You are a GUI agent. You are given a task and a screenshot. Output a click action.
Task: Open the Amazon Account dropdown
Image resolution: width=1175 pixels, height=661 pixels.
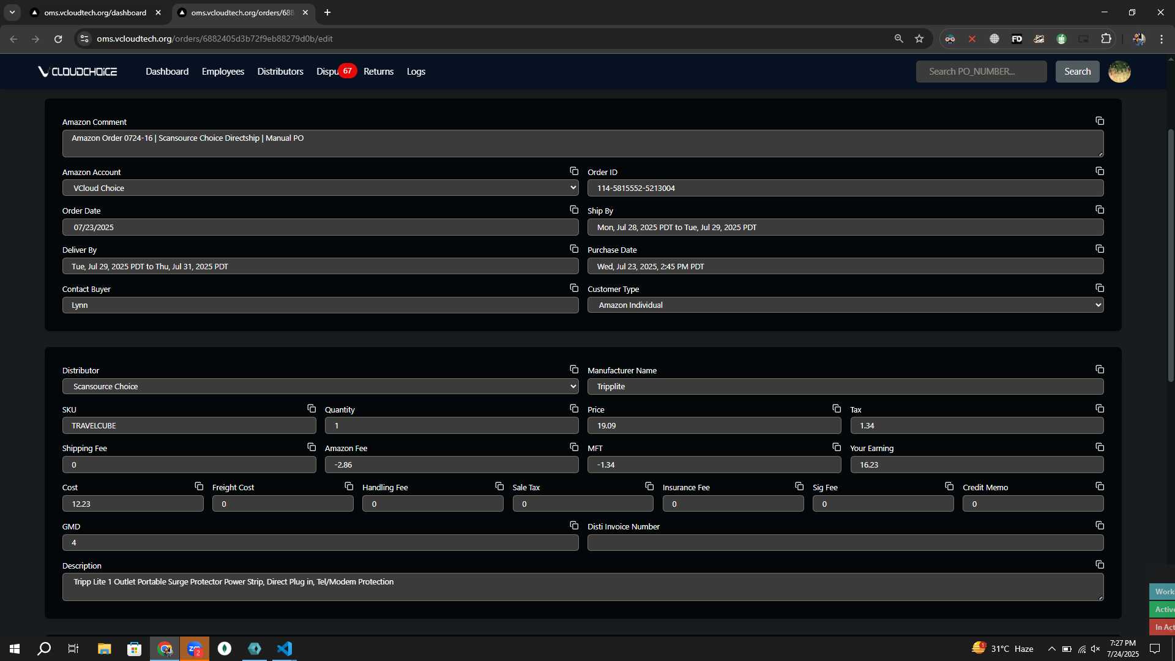[320, 188]
